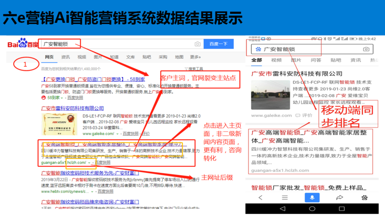The width and height of the screenshot is (385, 216).
Task: Open mobile result 广安高端智能锁_广安高端智能家居整体
Action: point(309,137)
